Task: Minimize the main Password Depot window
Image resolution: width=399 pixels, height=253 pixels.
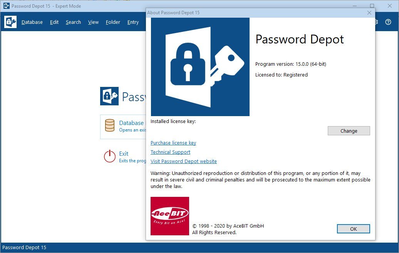Action: pyautogui.click(x=355, y=6)
